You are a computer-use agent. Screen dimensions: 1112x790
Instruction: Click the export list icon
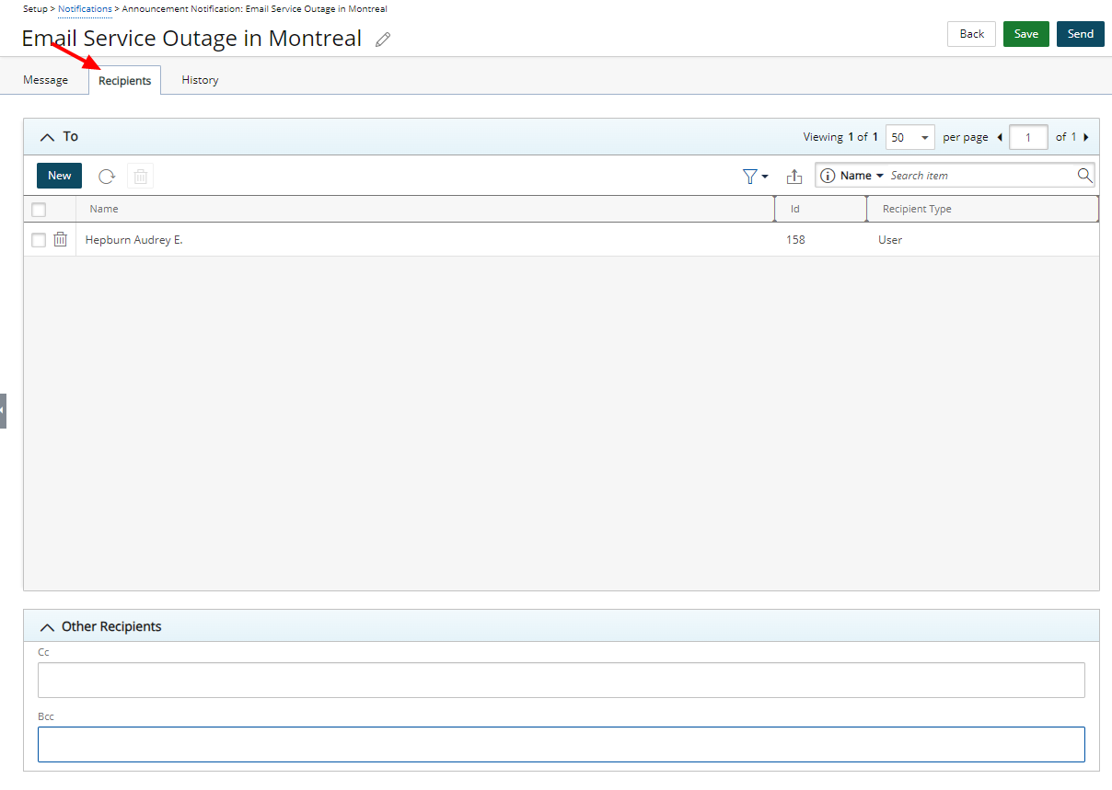[x=794, y=177]
